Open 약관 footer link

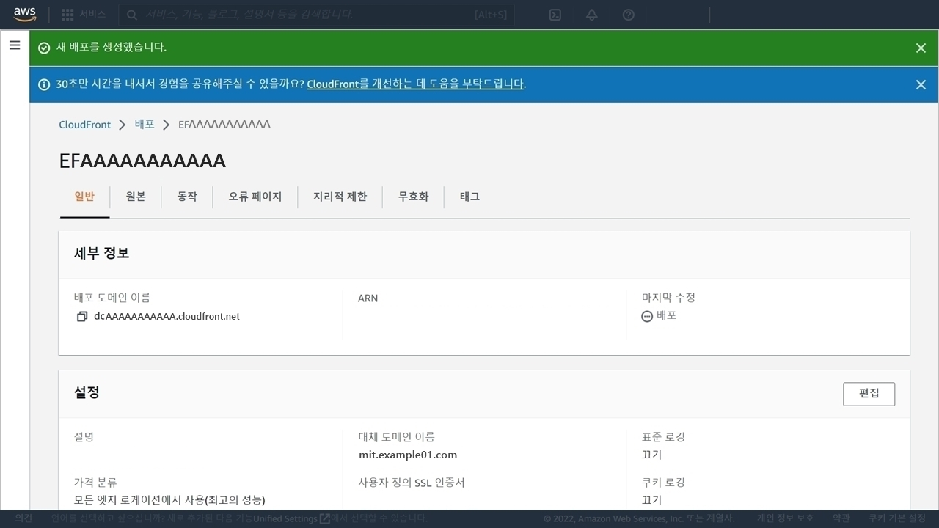point(841,518)
